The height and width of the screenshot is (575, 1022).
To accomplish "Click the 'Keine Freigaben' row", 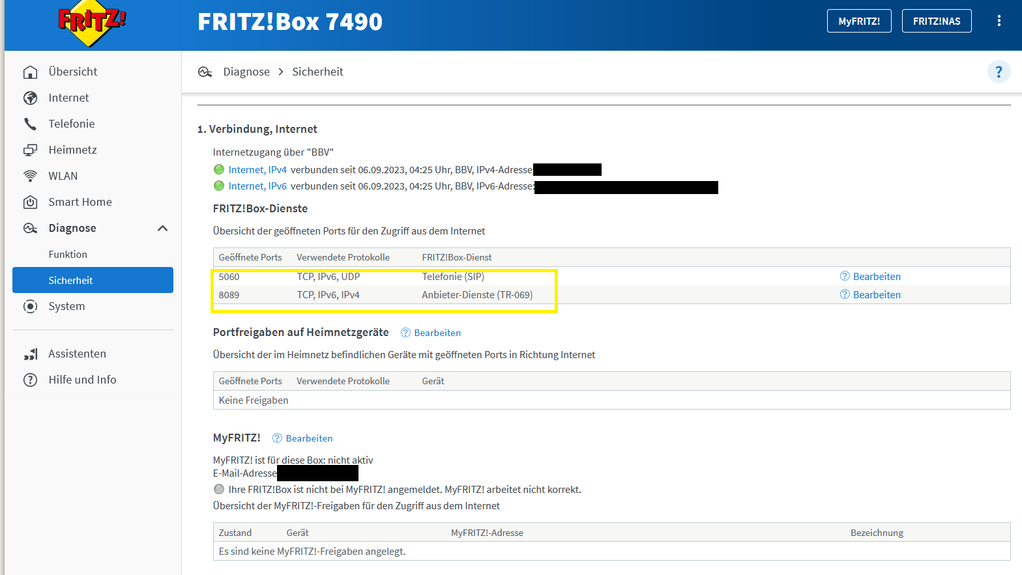I will point(611,400).
